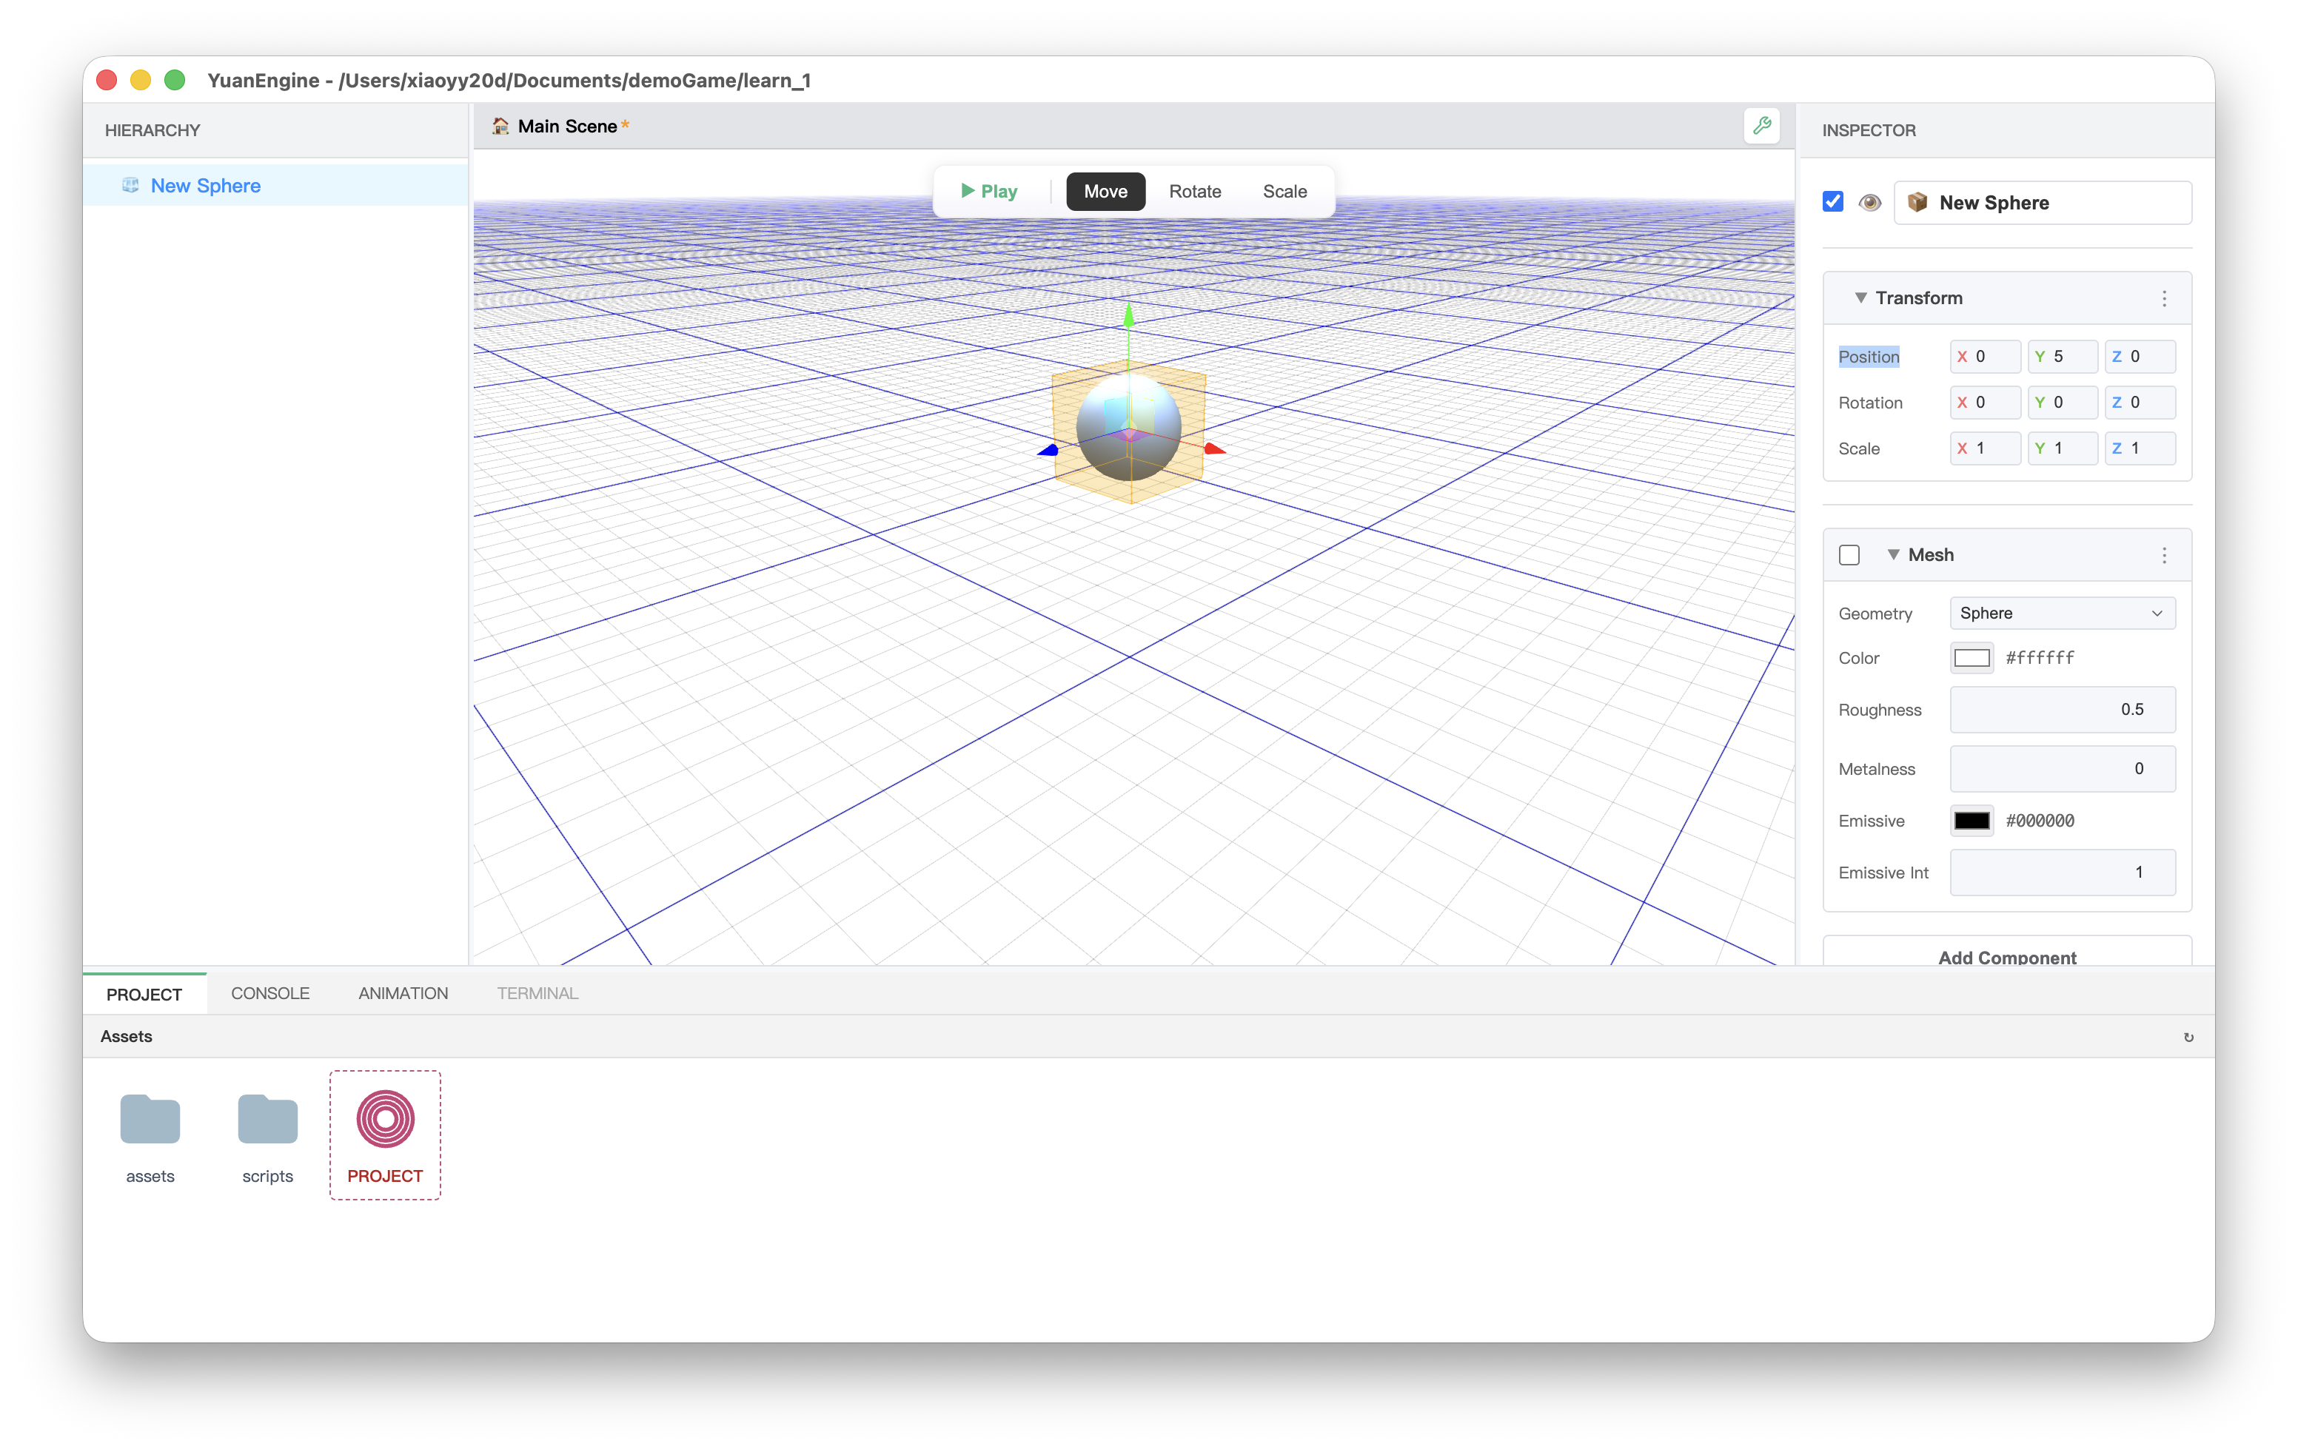Collapse the Transform section triangle
This screenshot has height=1452, width=2298.
click(x=1860, y=298)
